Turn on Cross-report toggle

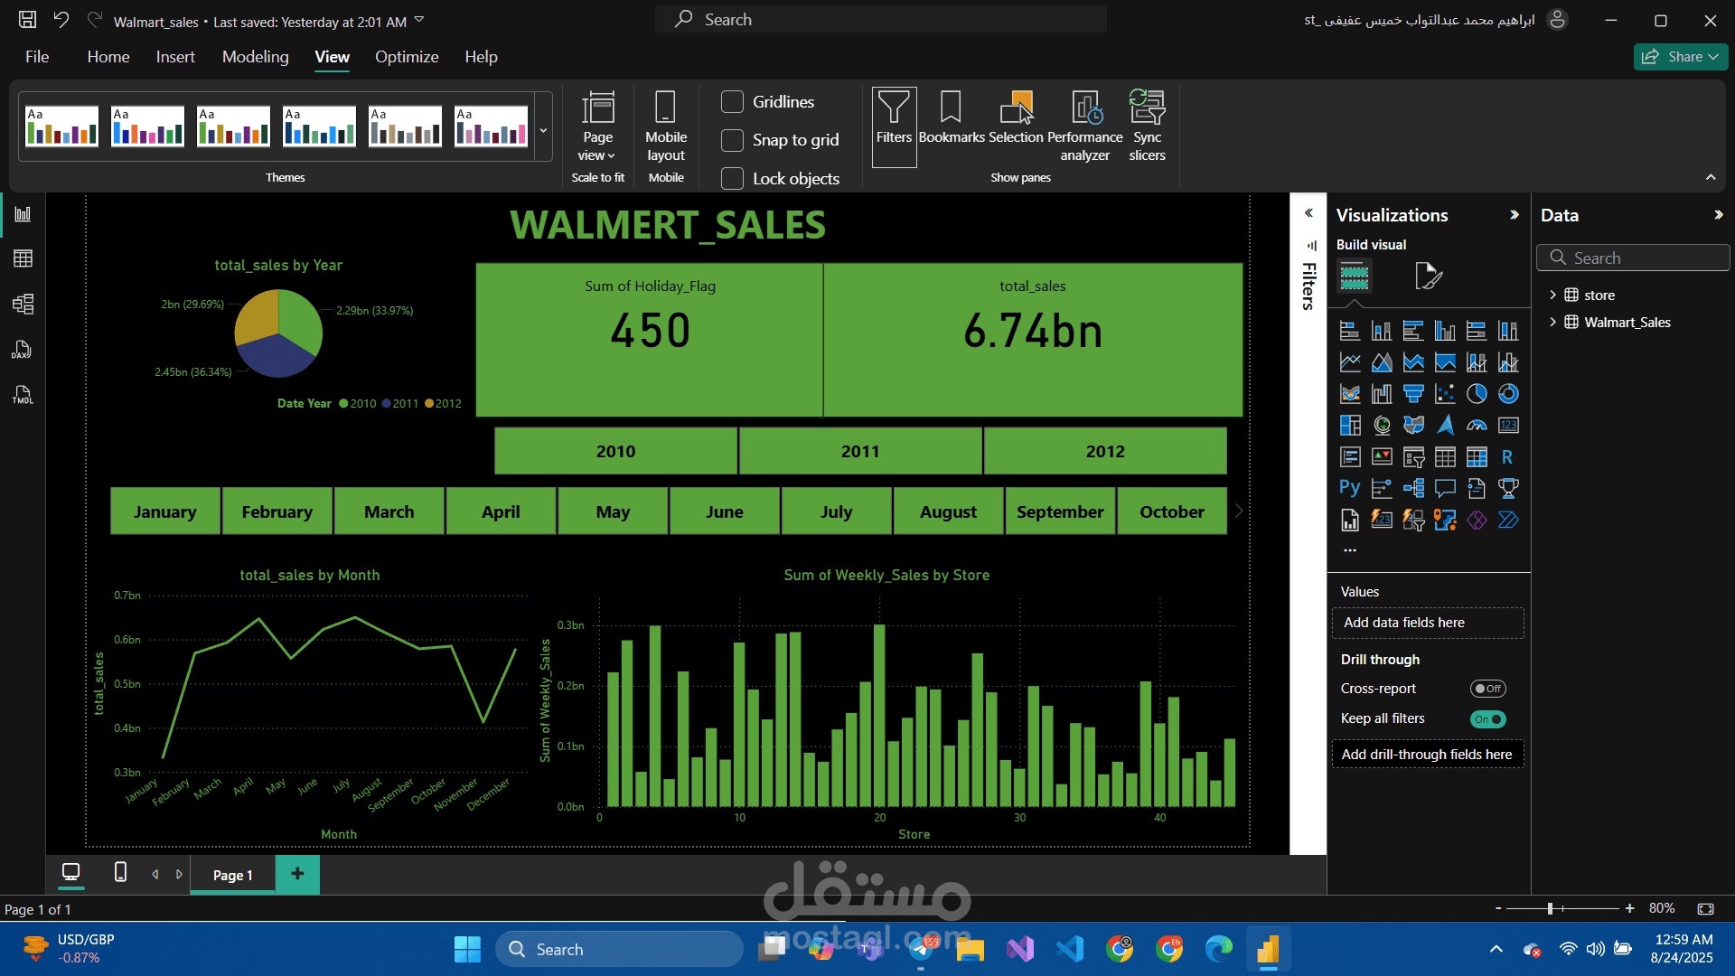(1486, 689)
